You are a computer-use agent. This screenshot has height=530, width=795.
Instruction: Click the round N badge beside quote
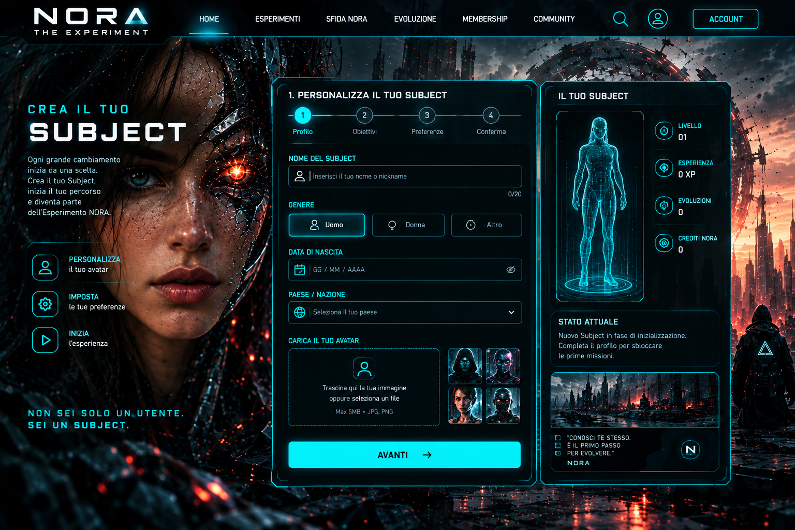pos(690,449)
